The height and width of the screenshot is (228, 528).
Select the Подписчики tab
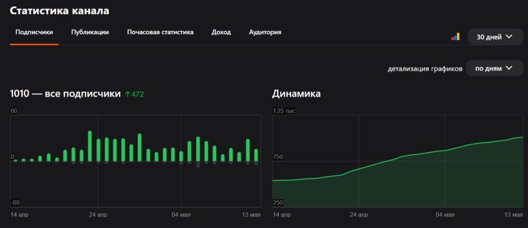(34, 32)
